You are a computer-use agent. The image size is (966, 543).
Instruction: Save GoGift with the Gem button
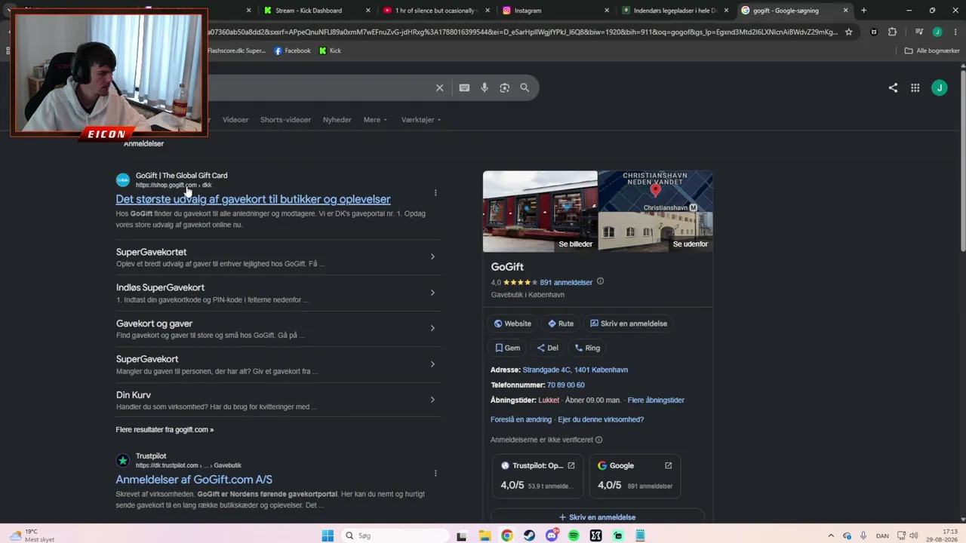pyautogui.click(x=507, y=348)
